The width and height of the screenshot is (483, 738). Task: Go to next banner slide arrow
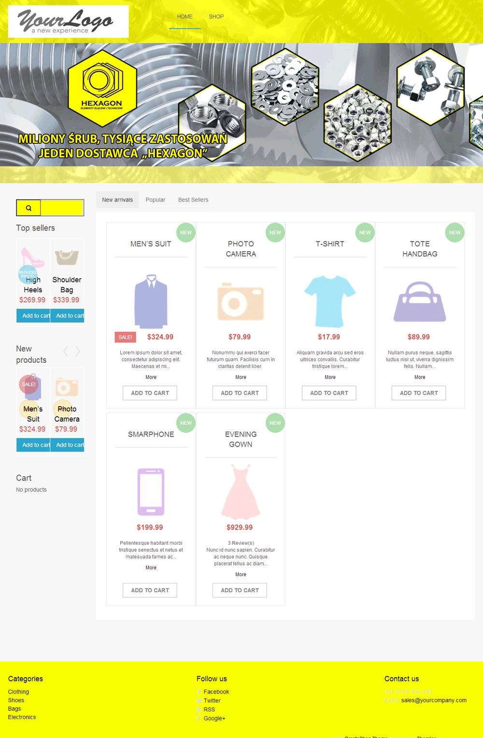[470, 102]
